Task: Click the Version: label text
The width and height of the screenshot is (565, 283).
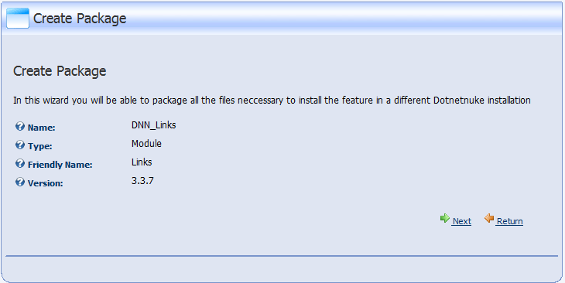Action: (x=46, y=183)
